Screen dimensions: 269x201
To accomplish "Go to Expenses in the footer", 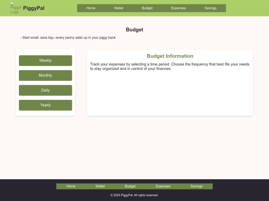I will point(163,186).
